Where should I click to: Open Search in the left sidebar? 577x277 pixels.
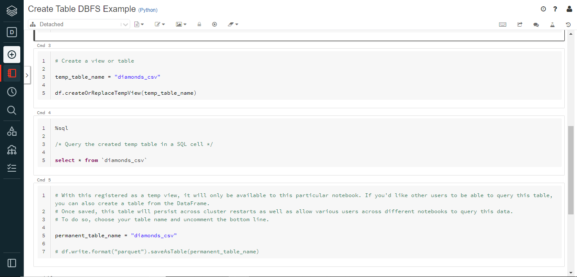12,110
